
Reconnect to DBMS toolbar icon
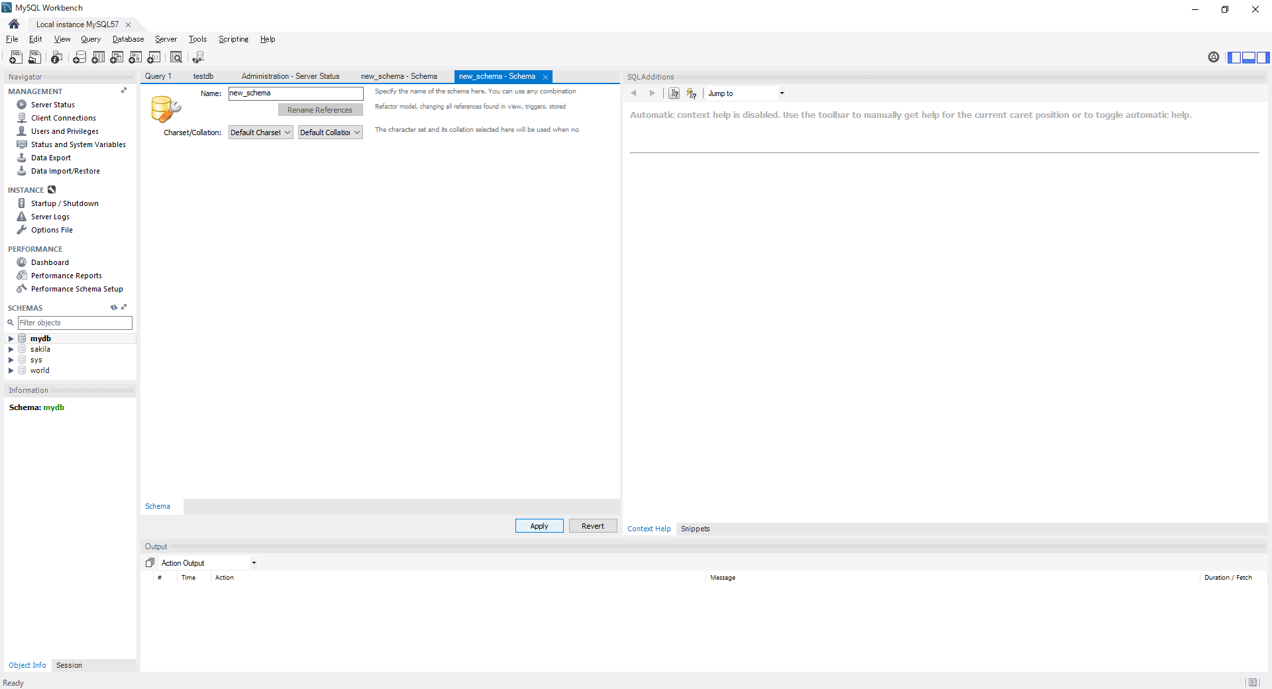[198, 58]
